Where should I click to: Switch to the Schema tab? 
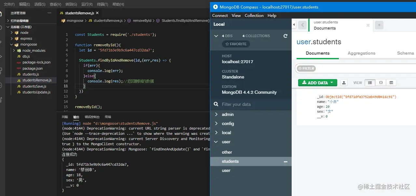[x=405, y=53]
